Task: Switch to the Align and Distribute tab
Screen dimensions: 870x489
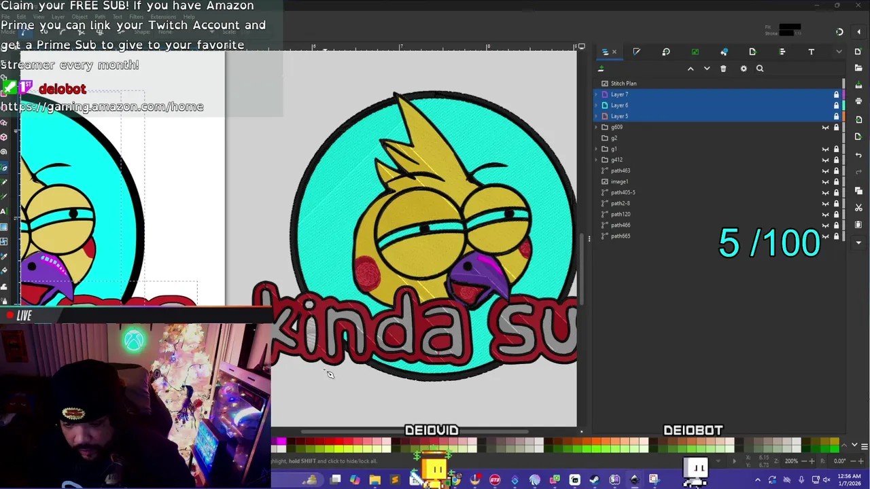Action: [782, 52]
